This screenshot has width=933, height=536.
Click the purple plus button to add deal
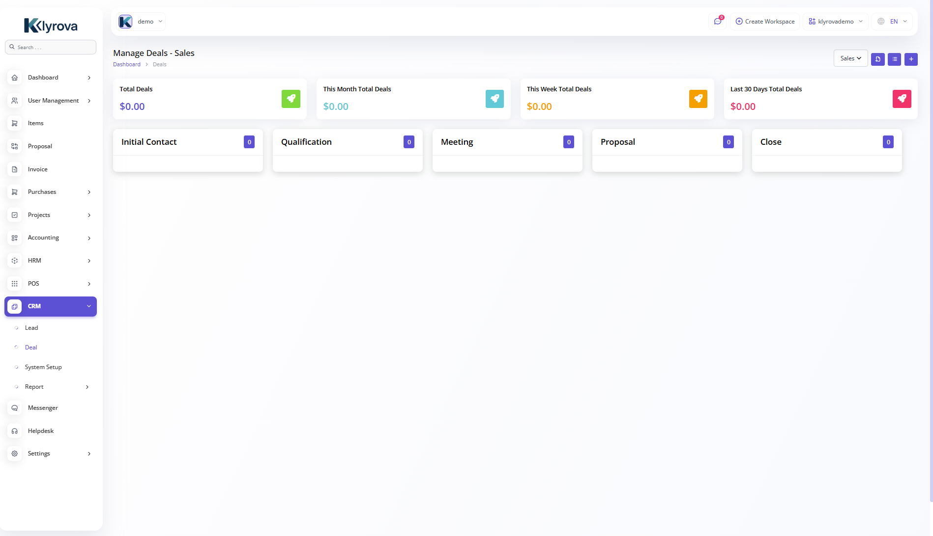coord(911,59)
